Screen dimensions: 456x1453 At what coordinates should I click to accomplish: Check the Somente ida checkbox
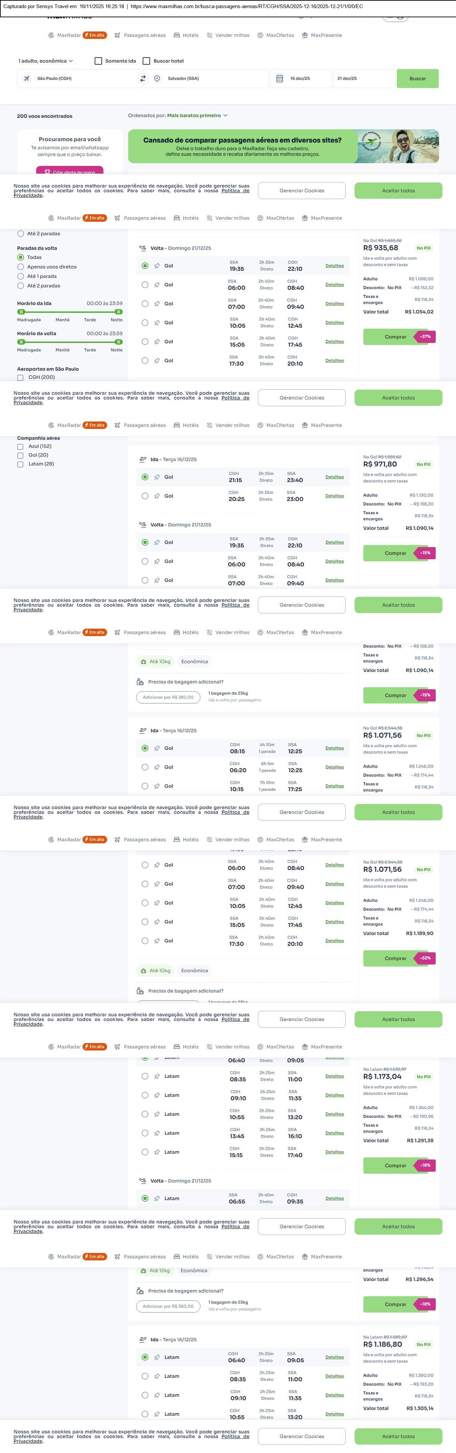click(98, 61)
